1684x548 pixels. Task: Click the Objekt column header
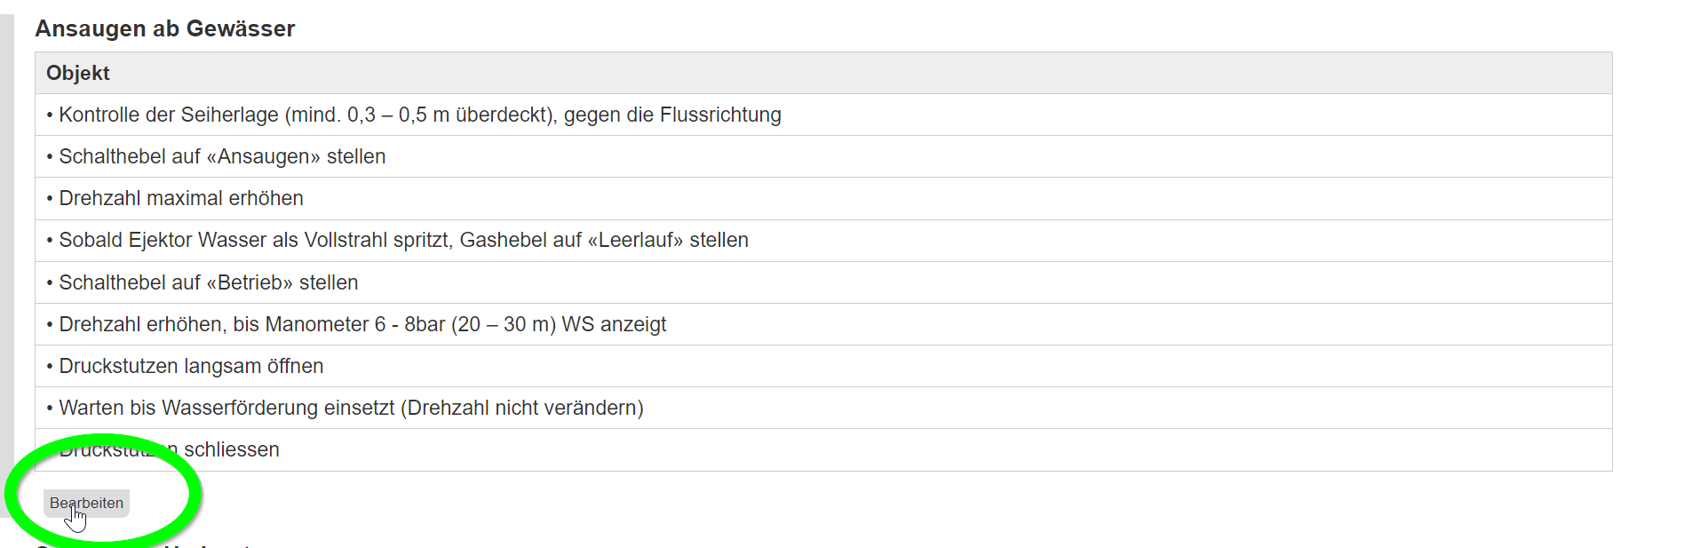(78, 73)
